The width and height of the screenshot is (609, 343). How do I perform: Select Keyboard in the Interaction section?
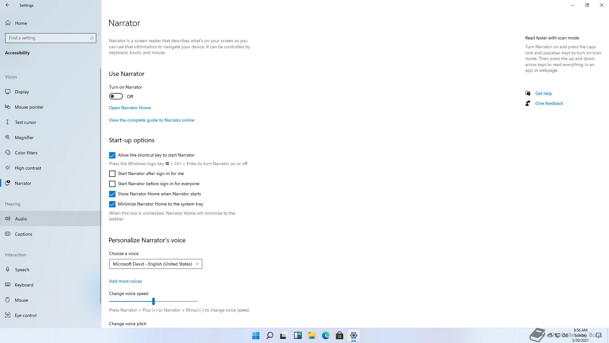coord(50,285)
